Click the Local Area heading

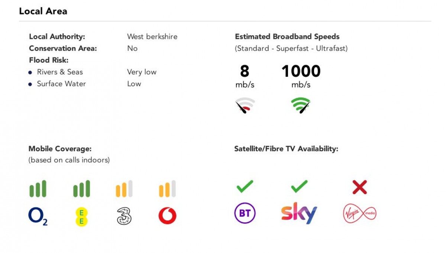point(43,11)
